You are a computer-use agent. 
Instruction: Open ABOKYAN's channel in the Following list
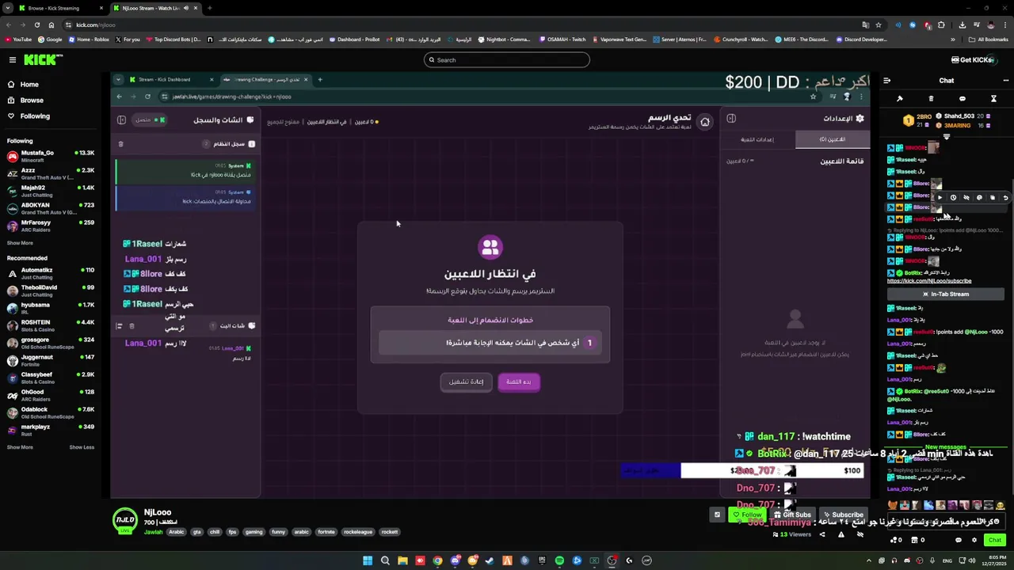(51, 208)
